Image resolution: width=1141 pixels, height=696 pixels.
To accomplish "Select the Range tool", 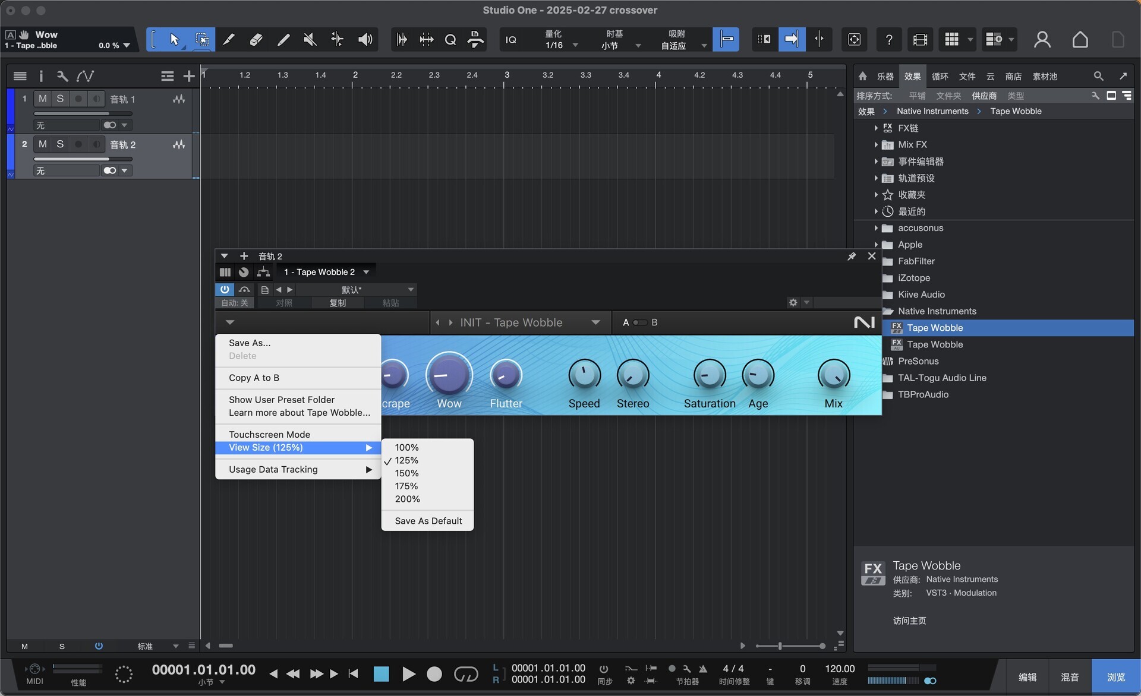I will [x=202, y=40].
